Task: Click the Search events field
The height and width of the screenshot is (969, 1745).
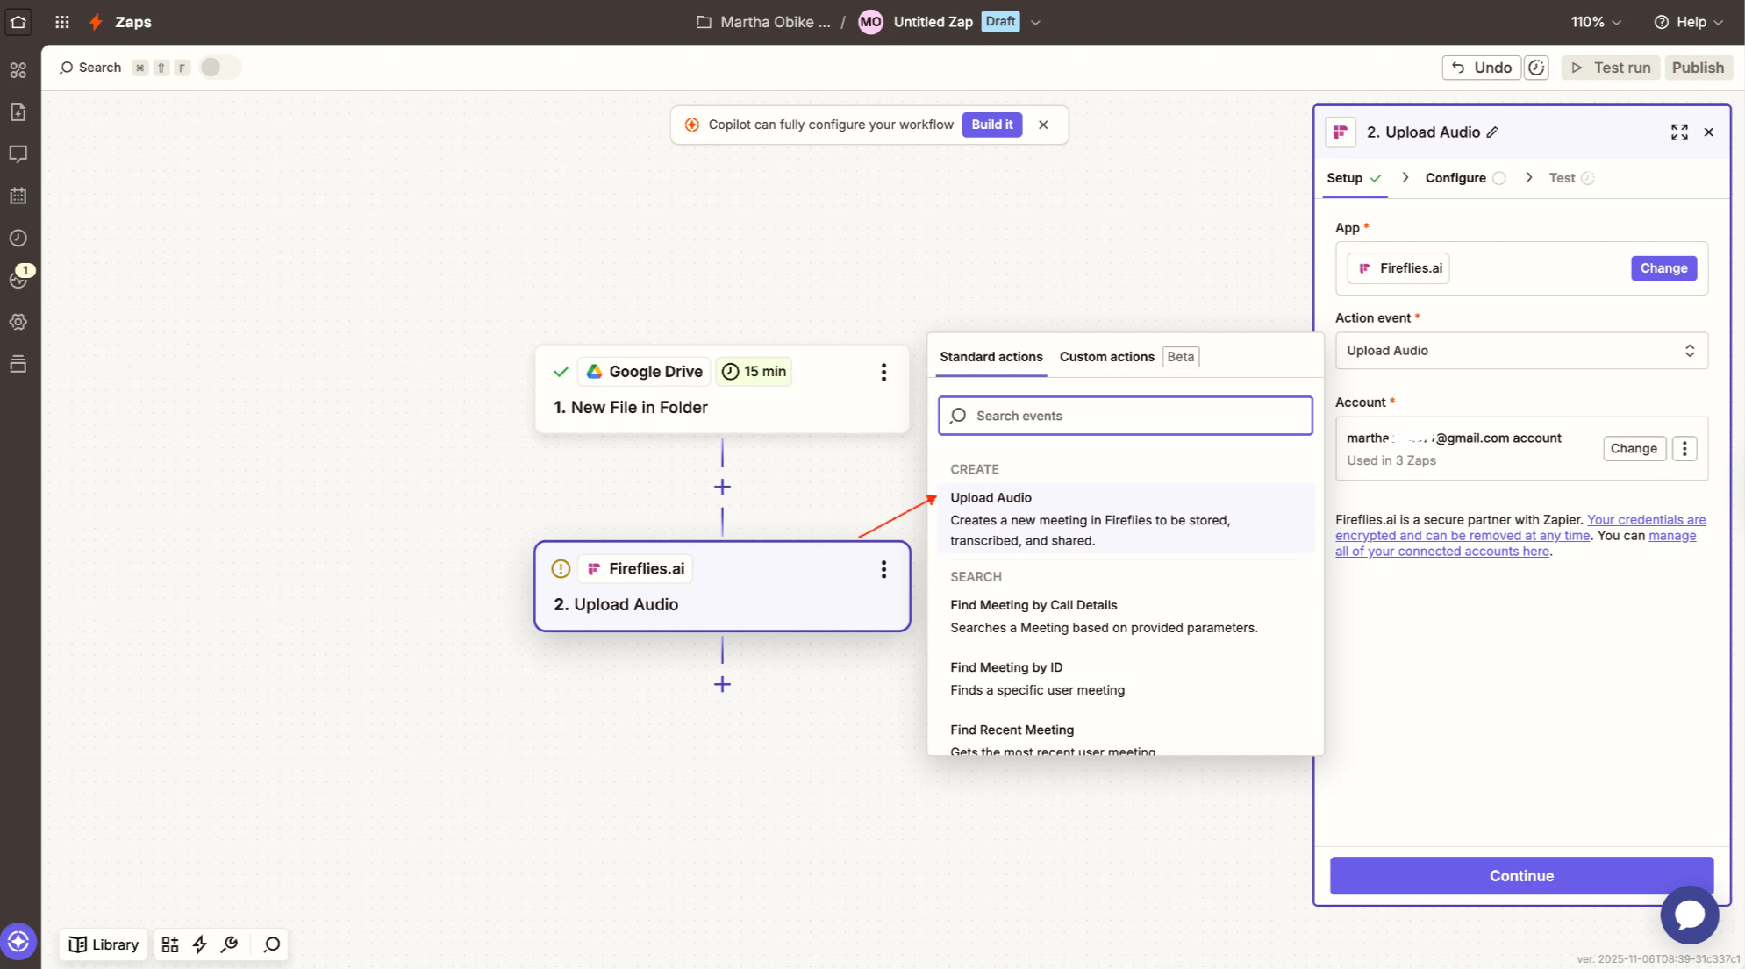Action: tap(1126, 416)
